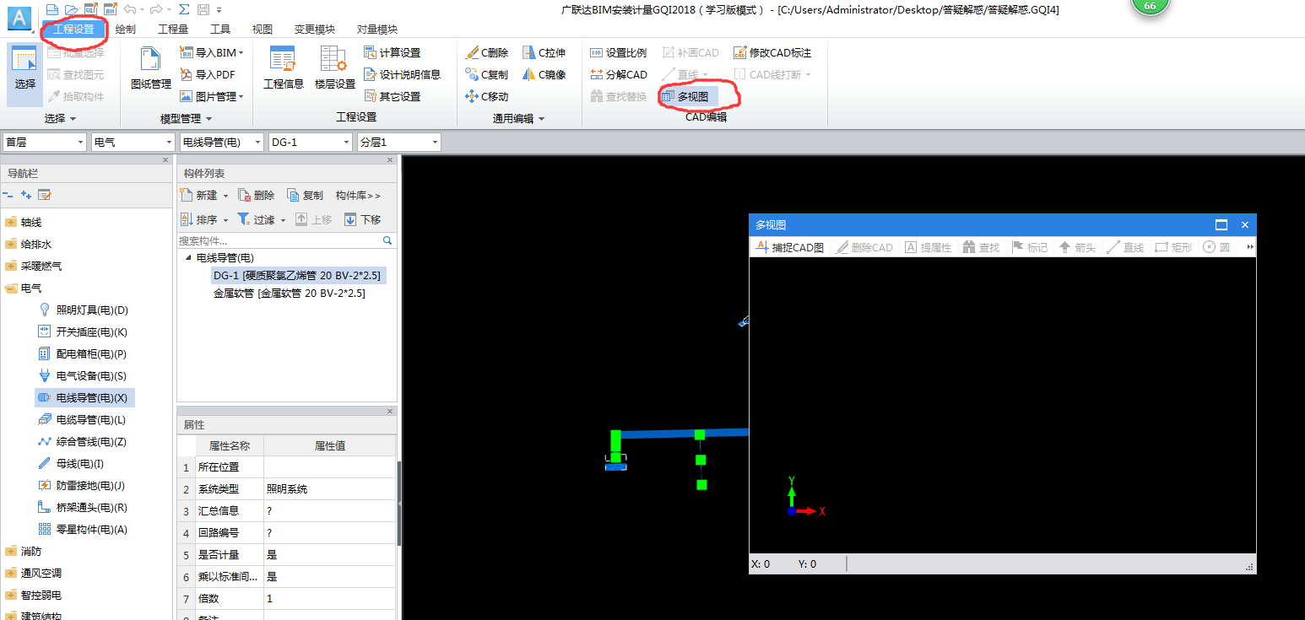Switch to the 对量模块 ribbon tab

tap(377, 30)
